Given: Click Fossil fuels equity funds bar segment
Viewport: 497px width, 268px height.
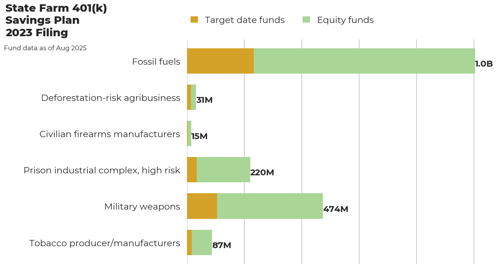Looking at the screenshot, I should 365,61.
